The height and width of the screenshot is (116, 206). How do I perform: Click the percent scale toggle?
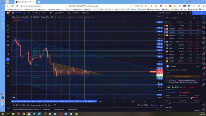click(x=152, y=105)
